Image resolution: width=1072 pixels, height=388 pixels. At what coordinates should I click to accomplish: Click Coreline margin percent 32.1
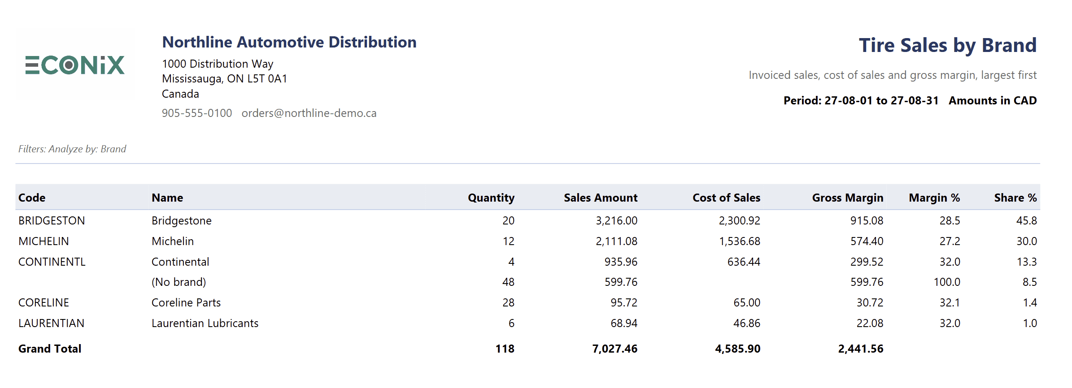pyautogui.click(x=950, y=302)
